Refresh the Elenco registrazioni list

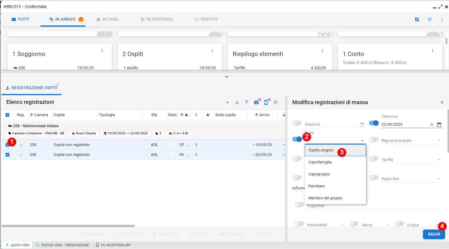tap(275, 102)
